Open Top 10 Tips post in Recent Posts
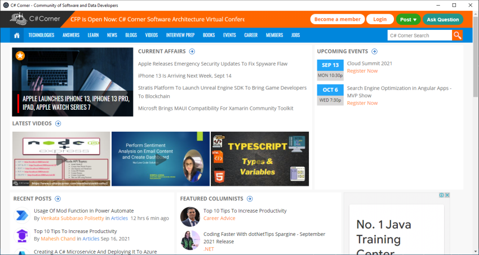The height and width of the screenshot is (255, 479). point(76,231)
